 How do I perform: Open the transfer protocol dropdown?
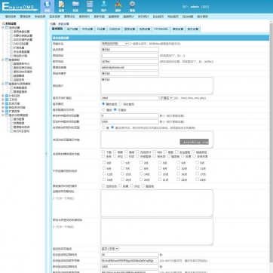(x=115, y=44)
